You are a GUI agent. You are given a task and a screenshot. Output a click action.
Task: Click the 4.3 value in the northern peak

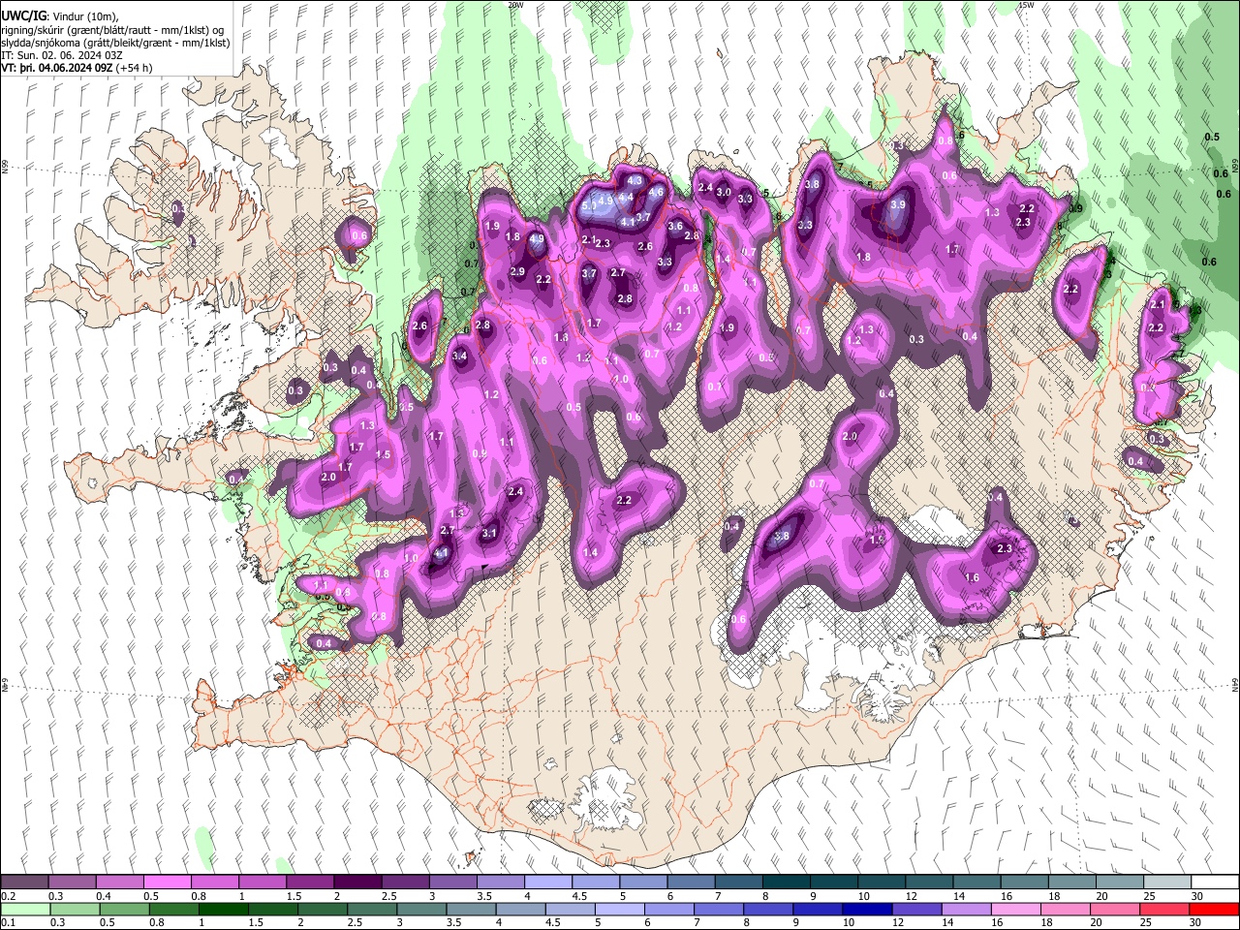pyautogui.click(x=635, y=181)
